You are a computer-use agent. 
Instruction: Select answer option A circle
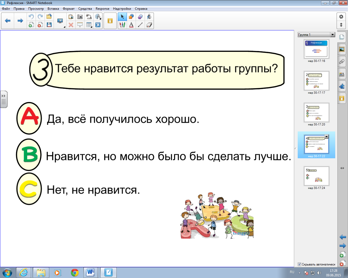point(29,118)
